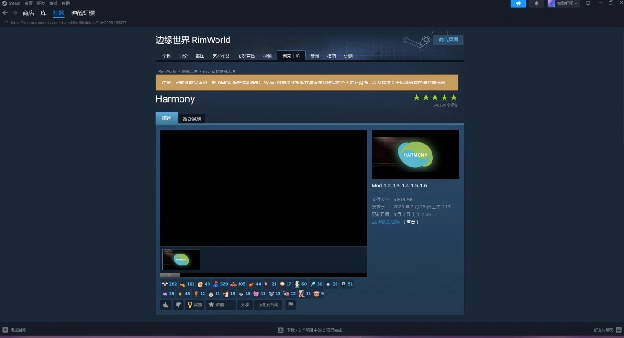The image size is (624, 338).
Task: Open the Steam menu
Action: pos(11,3)
